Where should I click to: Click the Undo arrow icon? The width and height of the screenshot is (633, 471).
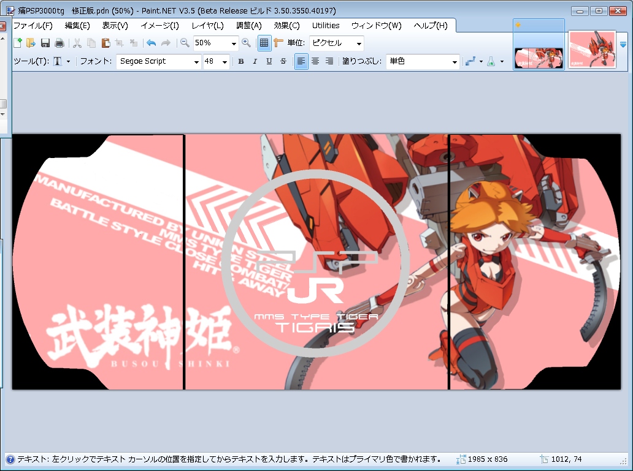[152, 43]
